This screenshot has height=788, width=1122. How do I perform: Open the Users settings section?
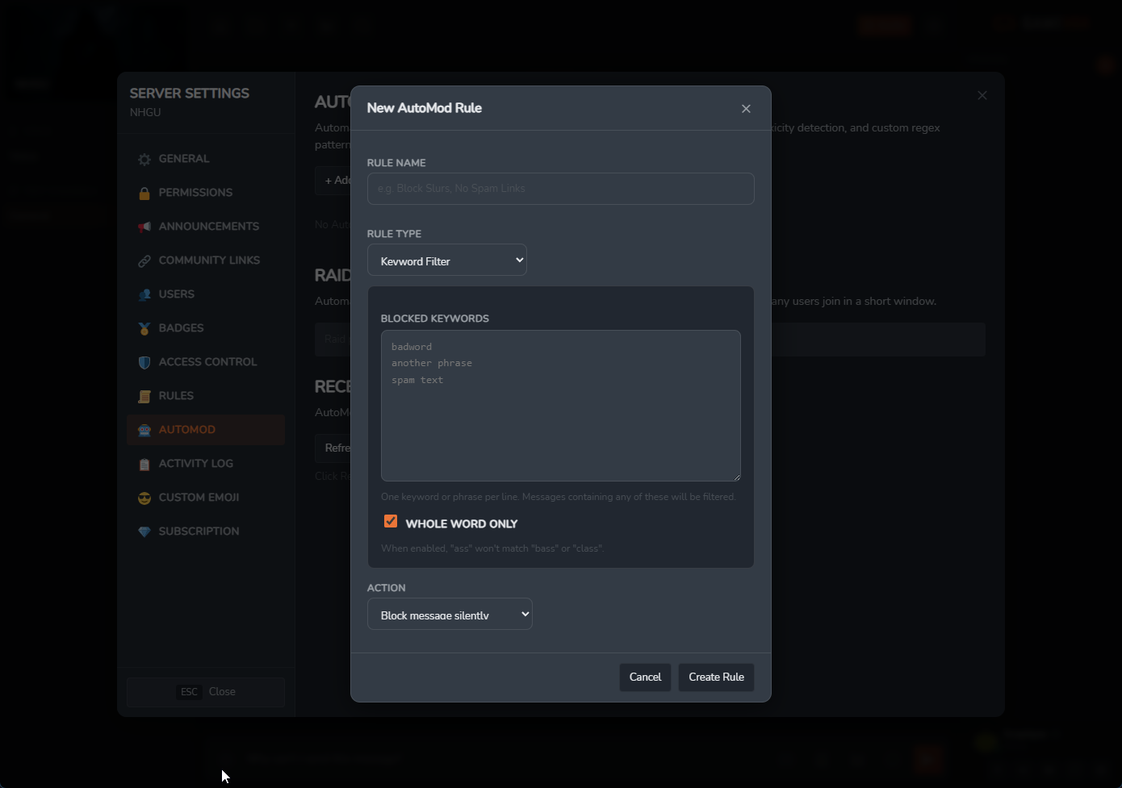(x=176, y=294)
